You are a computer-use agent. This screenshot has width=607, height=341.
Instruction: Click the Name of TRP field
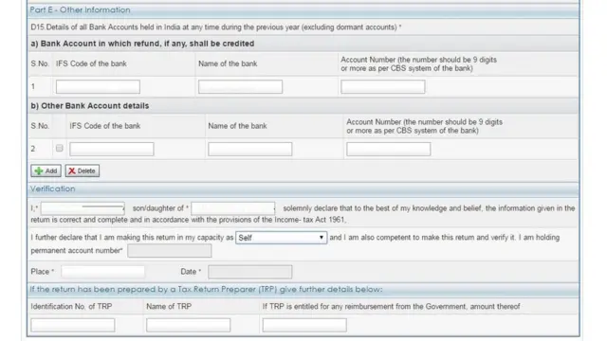[x=188, y=325]
